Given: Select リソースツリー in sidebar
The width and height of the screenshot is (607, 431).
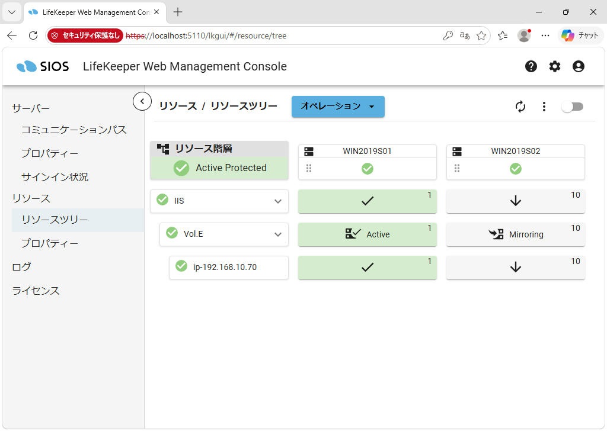Looking at the screenshot, I should pos(78,220).
